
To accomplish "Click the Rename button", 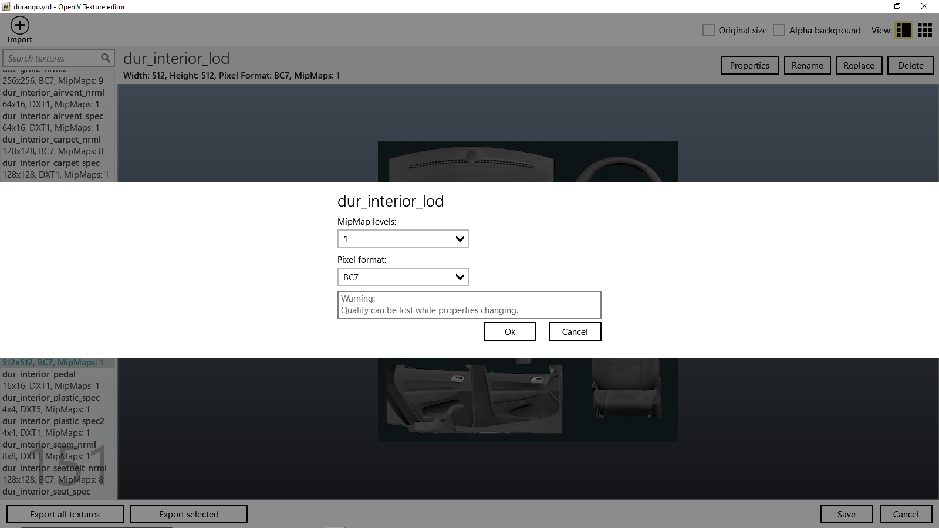I will click(807, 65).
